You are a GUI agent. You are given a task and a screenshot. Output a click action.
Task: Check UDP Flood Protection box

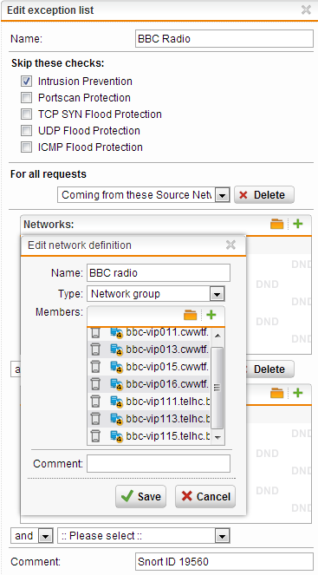pos(26,131)
